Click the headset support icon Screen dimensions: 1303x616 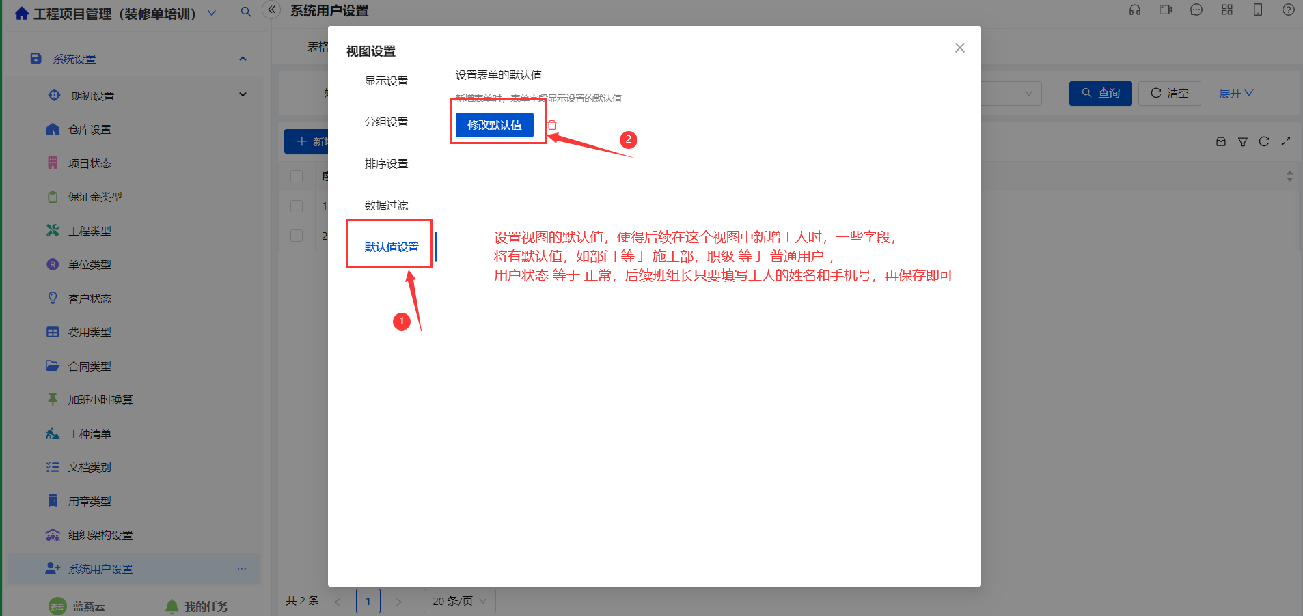click(1135, 10)
